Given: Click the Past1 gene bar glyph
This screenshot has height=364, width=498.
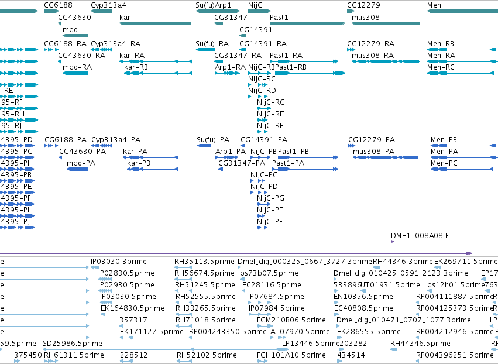Looking at the screenshot, I should tap(307, 23).
